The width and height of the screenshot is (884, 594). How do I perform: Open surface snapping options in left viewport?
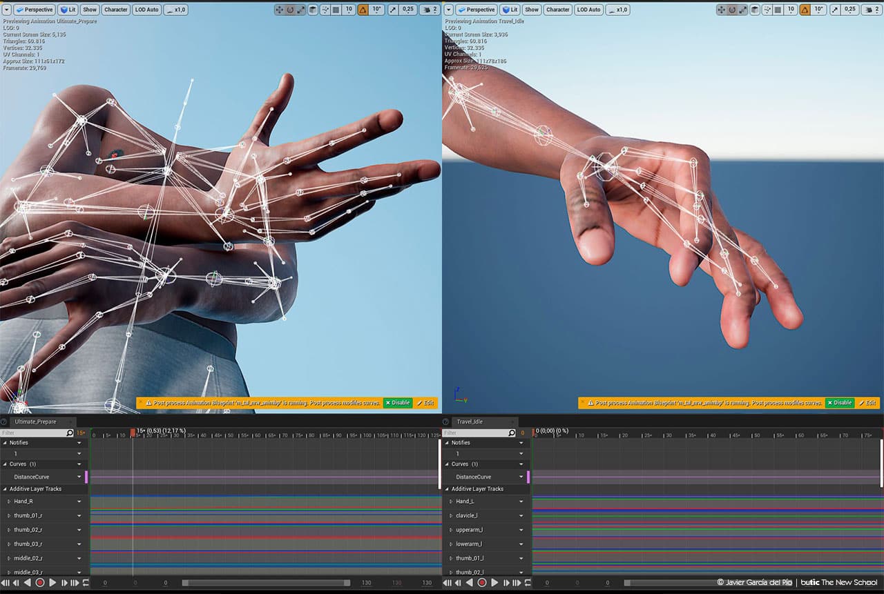(x=325, y=10)
